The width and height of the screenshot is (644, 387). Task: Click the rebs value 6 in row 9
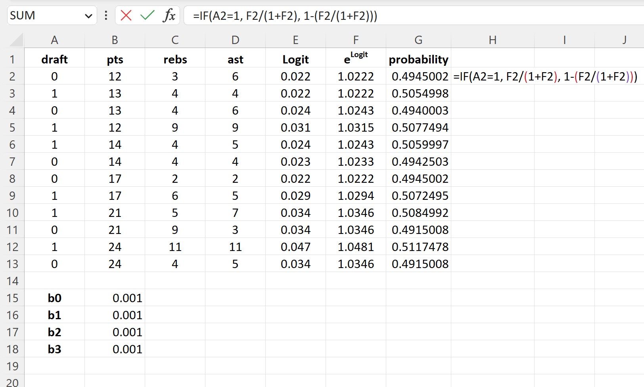pyautogui.click(x=175, y=195)
